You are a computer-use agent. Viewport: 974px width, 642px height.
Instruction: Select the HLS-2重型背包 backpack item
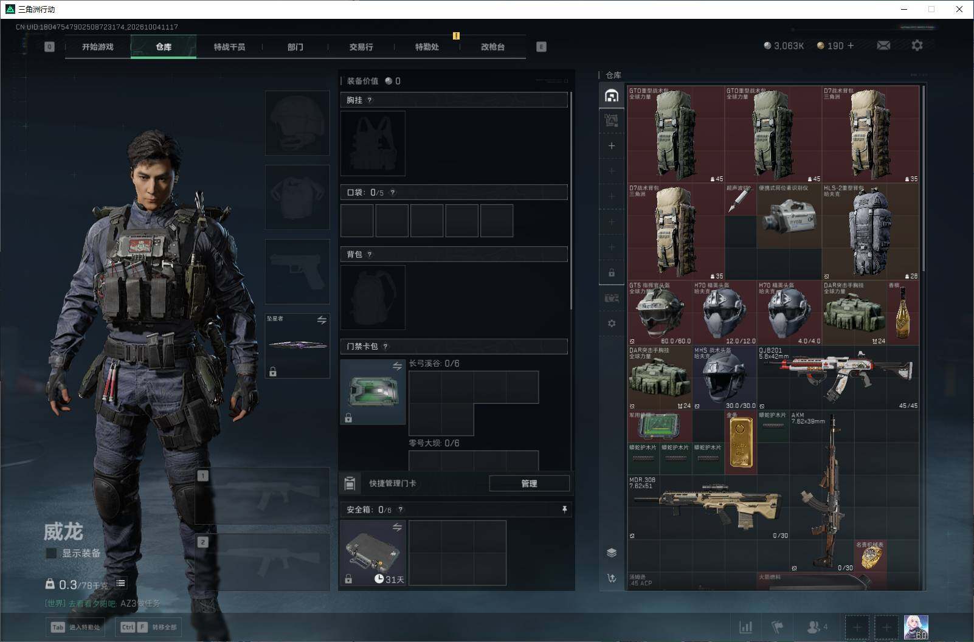click(871, 232)
